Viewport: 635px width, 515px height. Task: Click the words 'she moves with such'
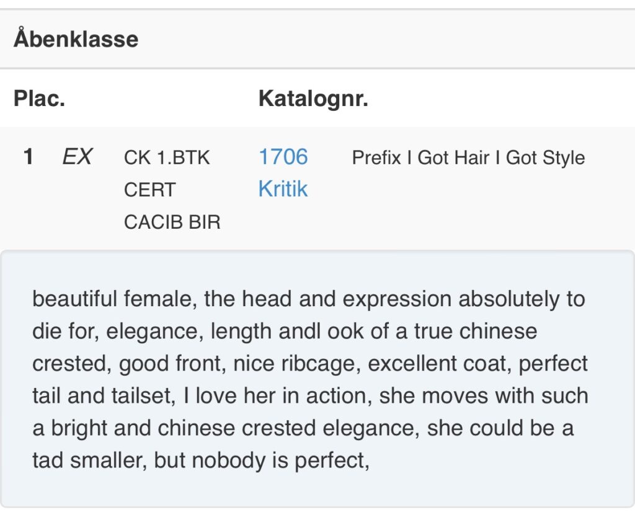coord(484,395)
